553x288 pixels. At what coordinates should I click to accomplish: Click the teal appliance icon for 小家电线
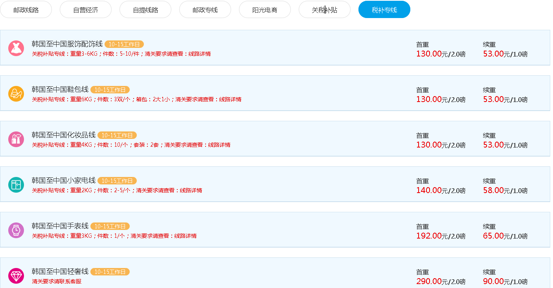point(16,185)
